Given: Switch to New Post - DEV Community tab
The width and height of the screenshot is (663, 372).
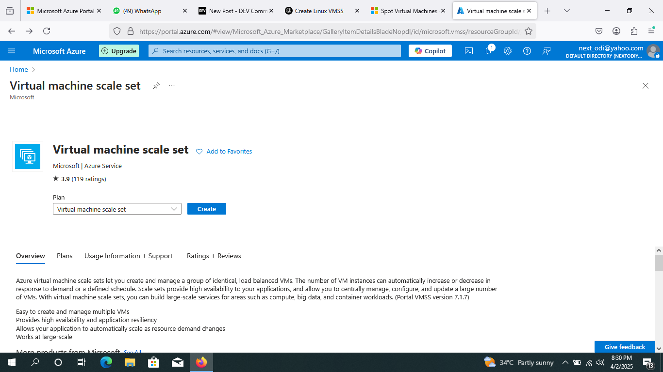Looking at the screenshot, I should point(237,11).
